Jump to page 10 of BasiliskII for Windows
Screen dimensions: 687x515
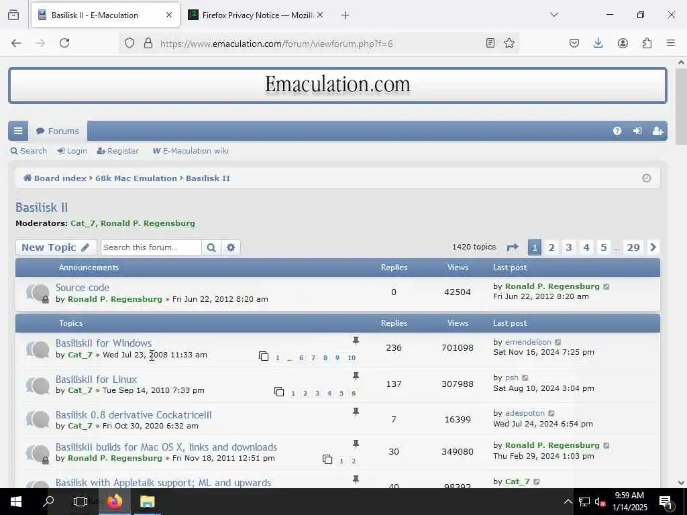352,358
